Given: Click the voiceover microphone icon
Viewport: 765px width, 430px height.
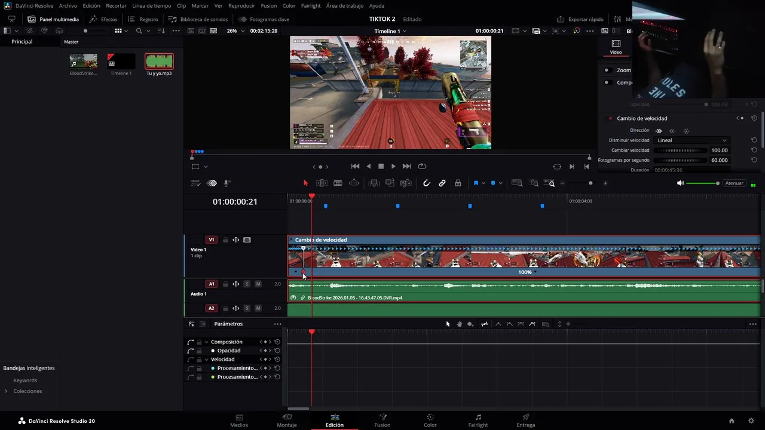Looking at the screenshot, I should pyautogui.click(x=227, y=183).
